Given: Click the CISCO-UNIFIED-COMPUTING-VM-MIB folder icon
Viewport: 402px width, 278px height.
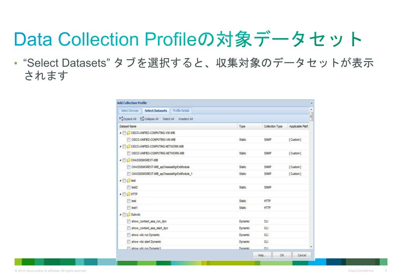Looking at the screenshot, I should point(128,133).
